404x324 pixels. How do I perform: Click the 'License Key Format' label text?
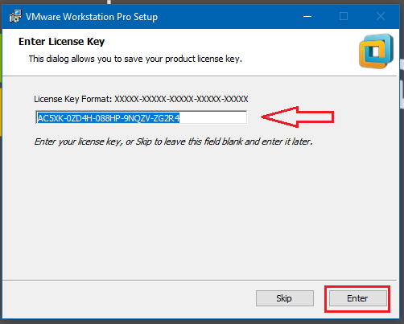pyautogui.click(x=141, y=99)
